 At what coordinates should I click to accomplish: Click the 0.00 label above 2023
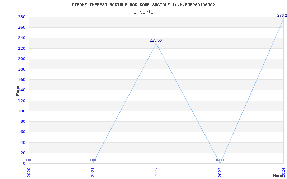[220, 160]
